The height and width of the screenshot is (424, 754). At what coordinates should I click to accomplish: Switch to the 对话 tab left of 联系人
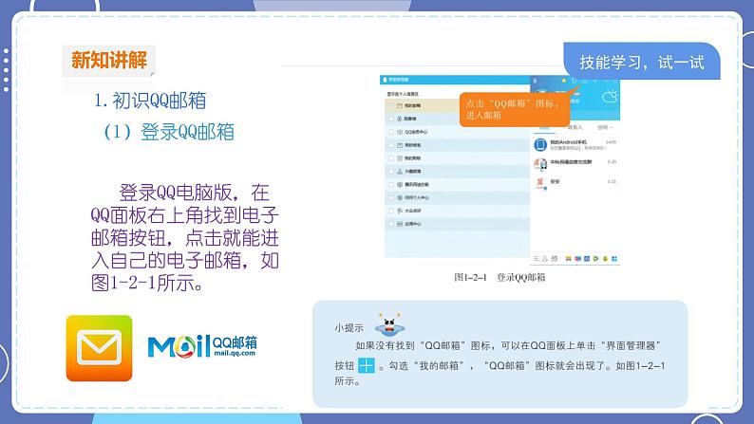pyautogui.click(x=544, y=125)
